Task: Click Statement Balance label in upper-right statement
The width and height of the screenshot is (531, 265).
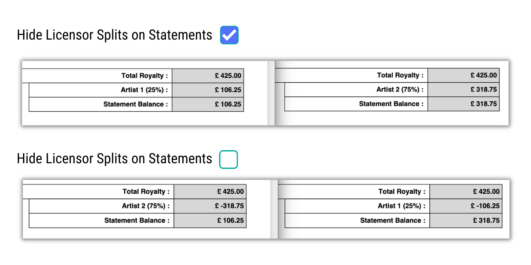Action: click(x=391, y=104)
